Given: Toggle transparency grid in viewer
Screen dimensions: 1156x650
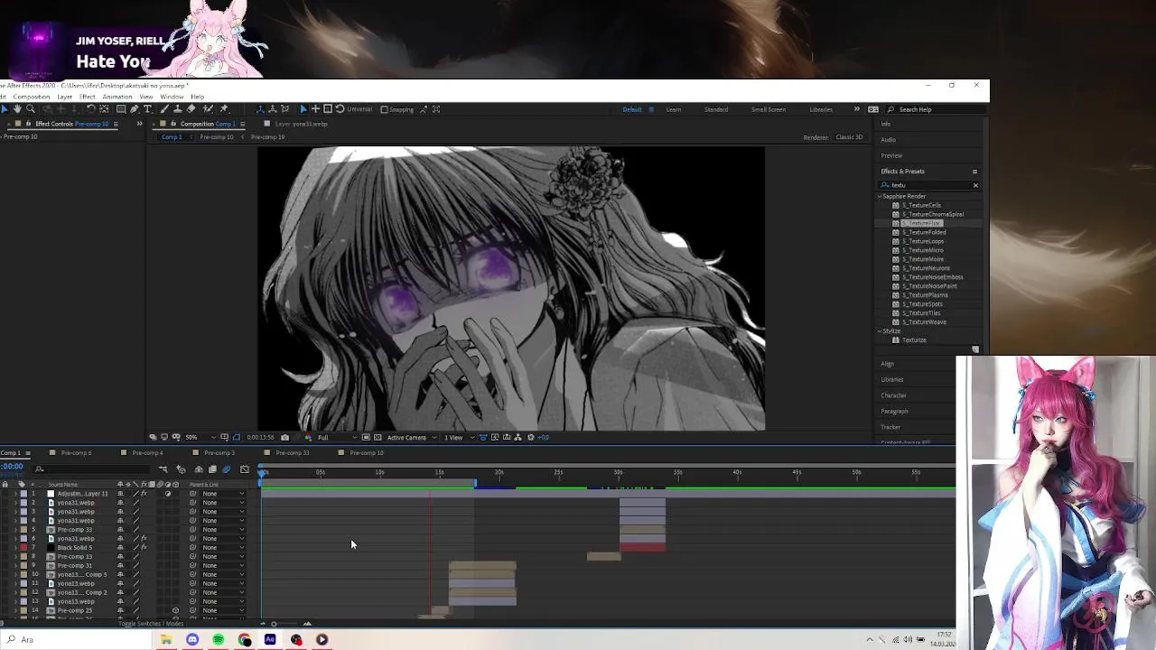Looking at the screenshot, I should point(377,437).
